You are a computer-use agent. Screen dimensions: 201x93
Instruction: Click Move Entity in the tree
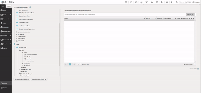[24, 72]
